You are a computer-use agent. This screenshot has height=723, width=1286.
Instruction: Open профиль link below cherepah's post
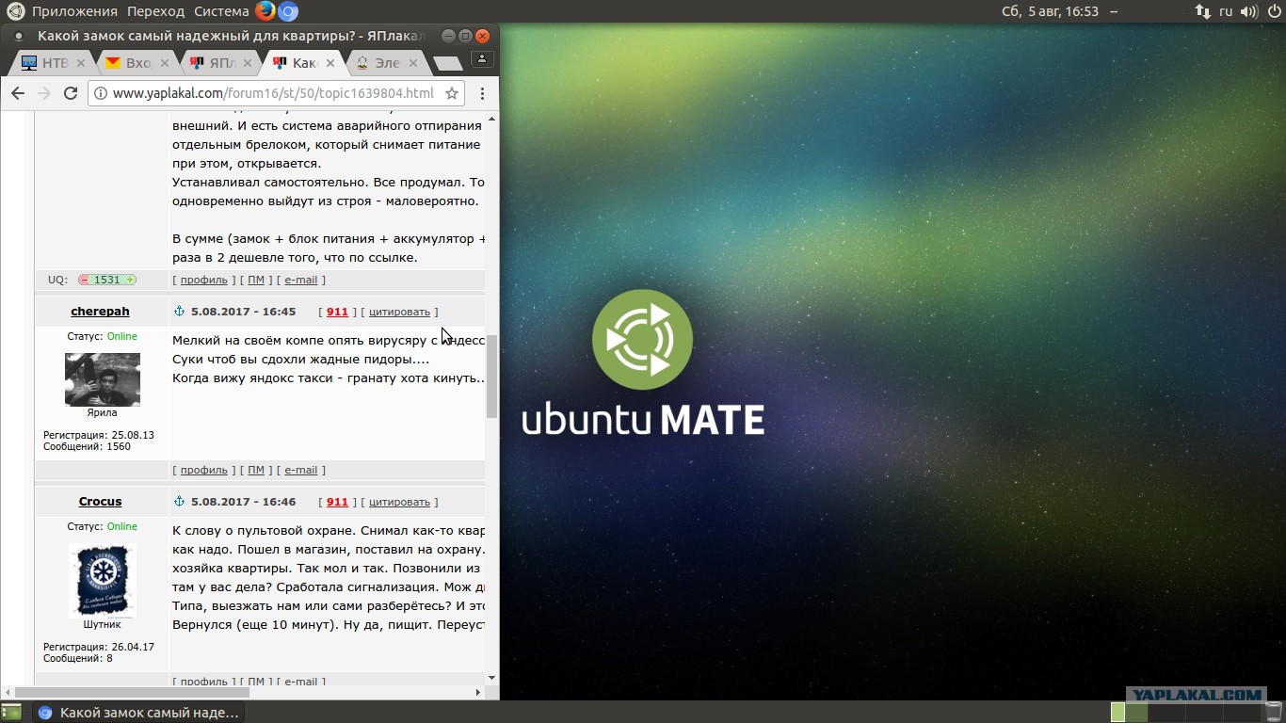(204, 470)
